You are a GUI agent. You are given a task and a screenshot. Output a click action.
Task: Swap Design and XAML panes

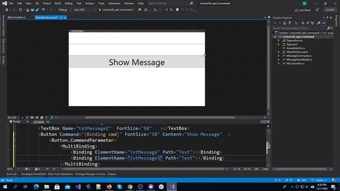tap(28, 122)
